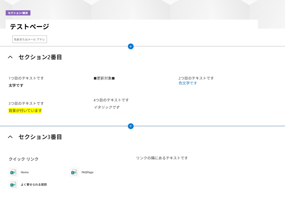Click the クイック リンク web part title

coord(23,159)
